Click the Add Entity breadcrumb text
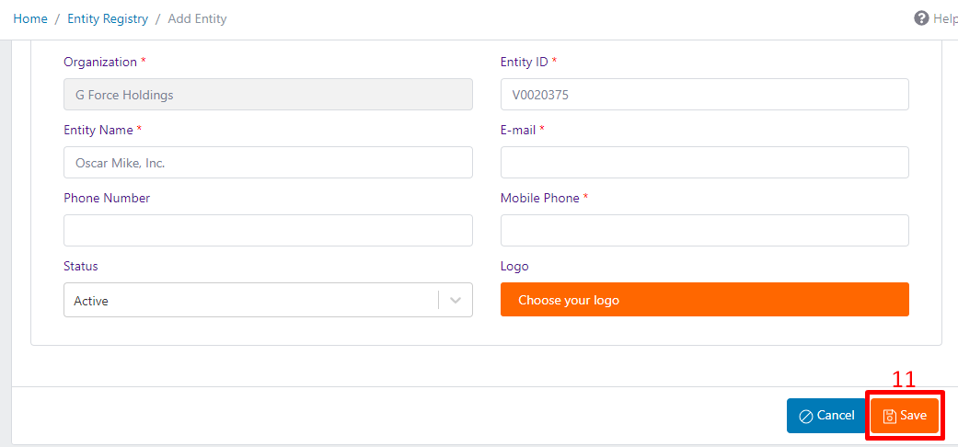 coord(197,19)
